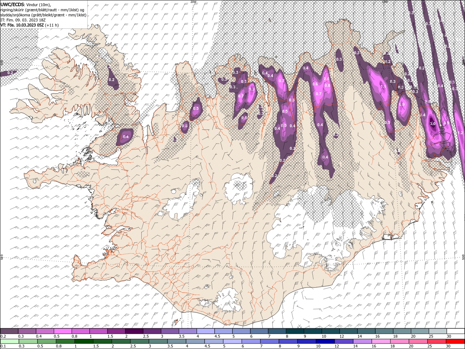Click the light grey 25 swatch in the upper legend row
The image size is (465, 349).
click(438, 331)
